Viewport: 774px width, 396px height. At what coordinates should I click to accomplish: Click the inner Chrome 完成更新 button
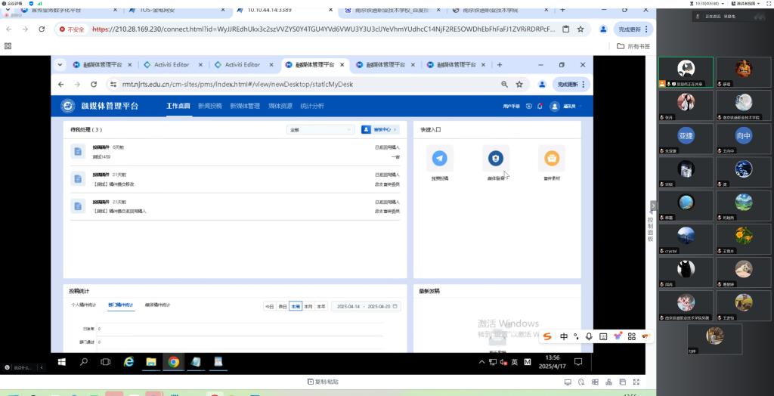click(571, 85)
